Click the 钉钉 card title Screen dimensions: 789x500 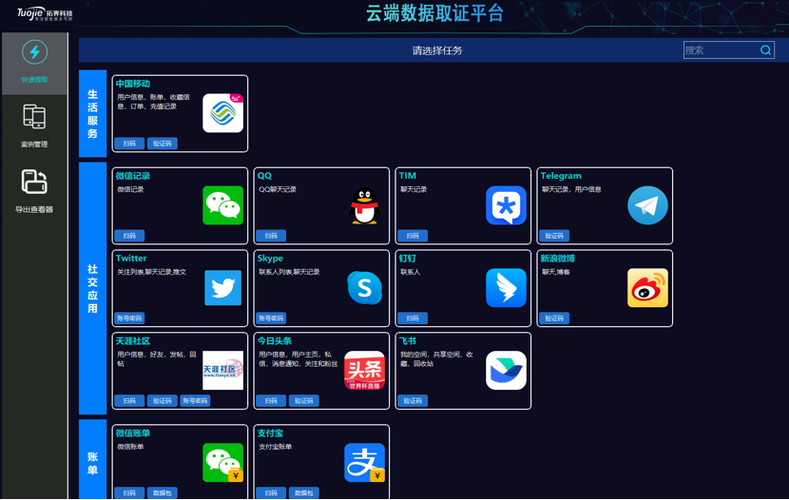[407, 258]
